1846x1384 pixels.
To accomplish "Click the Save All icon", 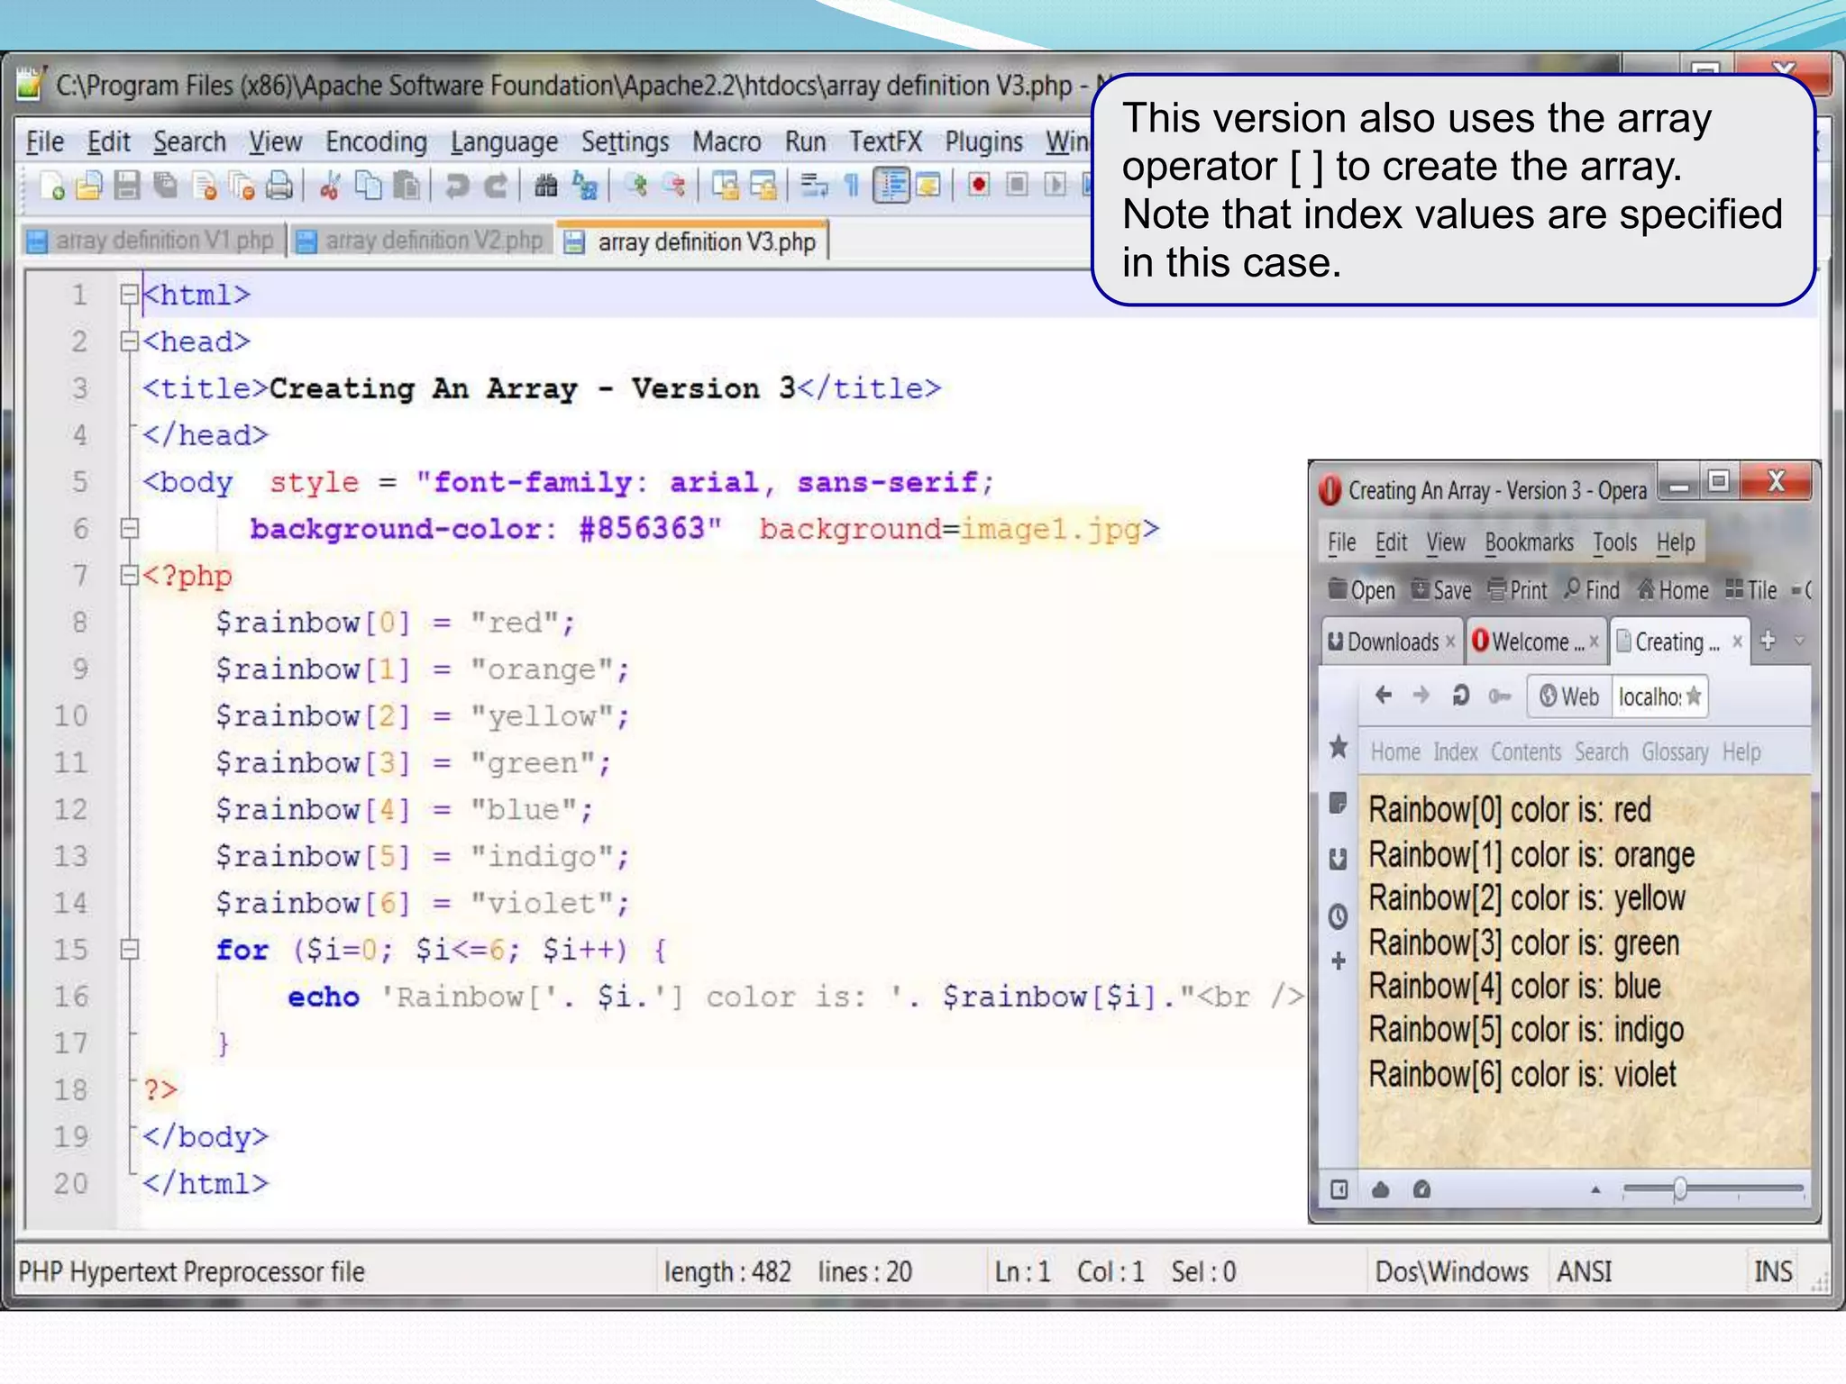I will pos(165,187).
